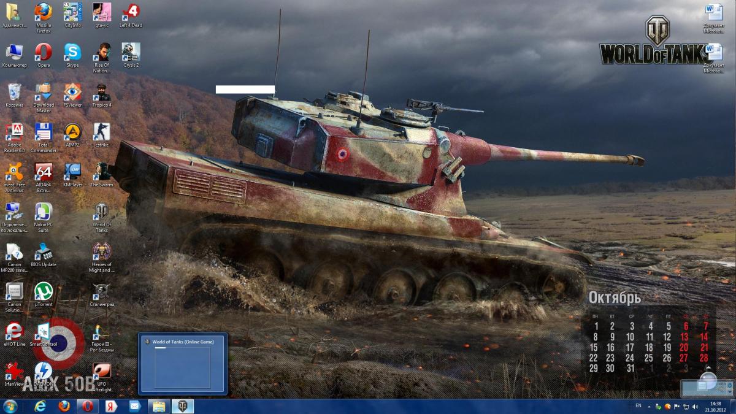Activate the World of Tanks taskbar button
Viewport: 736px width, 414px height.
pos(182,406)
